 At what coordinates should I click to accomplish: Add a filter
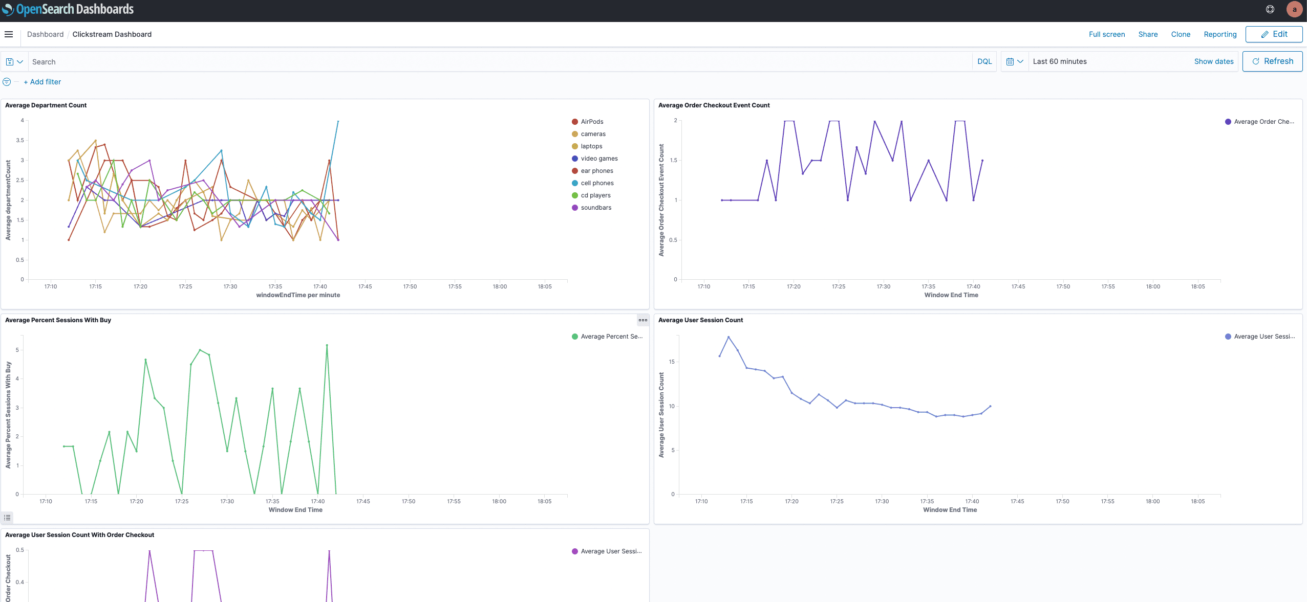pyautogui.click(x=42, y=82)
